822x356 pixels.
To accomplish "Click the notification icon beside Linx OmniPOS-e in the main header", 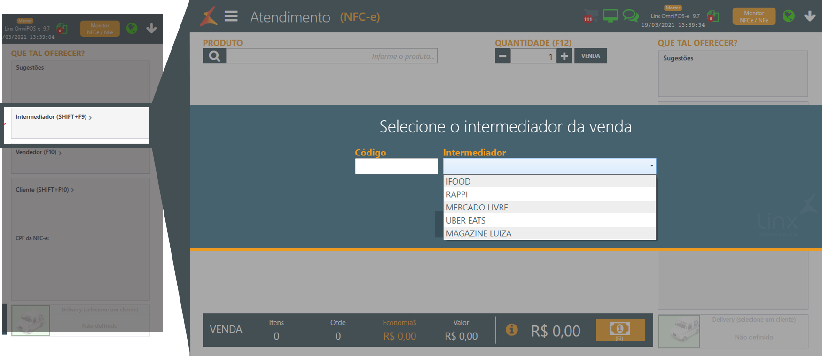I will 713,16.
